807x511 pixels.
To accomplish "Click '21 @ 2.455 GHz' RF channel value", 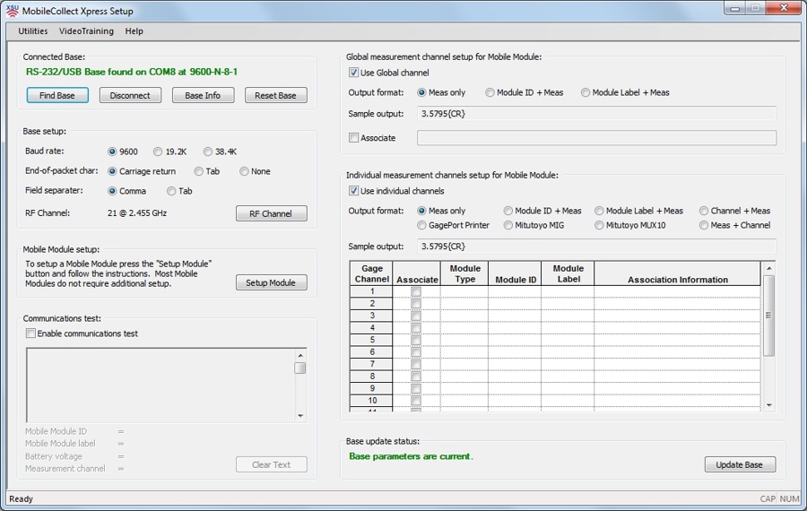I will click(x=137, y=213).
